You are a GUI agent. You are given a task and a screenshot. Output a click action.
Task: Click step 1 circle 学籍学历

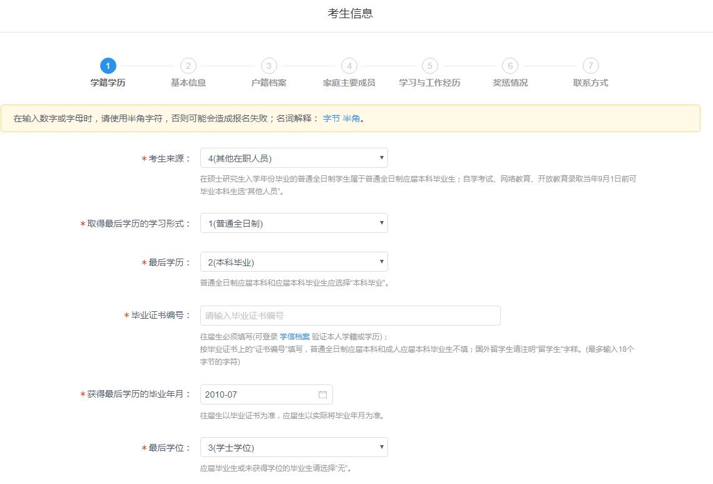[108, 66]
